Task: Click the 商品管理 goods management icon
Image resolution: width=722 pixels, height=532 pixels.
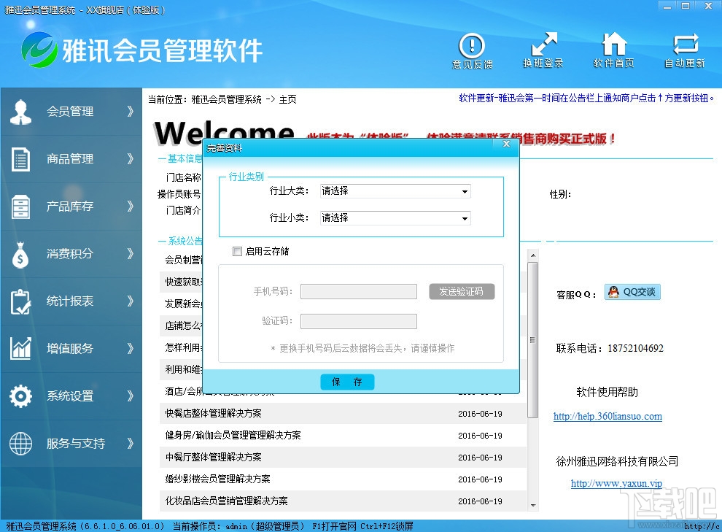Action: (x=20, y=158)
